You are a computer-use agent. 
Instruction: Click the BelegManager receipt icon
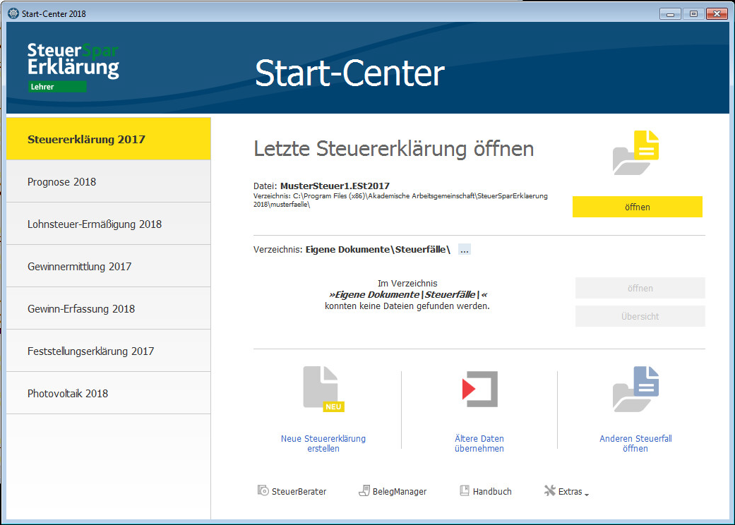pos(364,490)
